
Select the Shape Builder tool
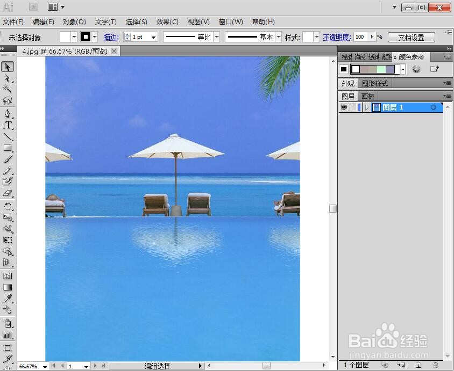(8, 252)
